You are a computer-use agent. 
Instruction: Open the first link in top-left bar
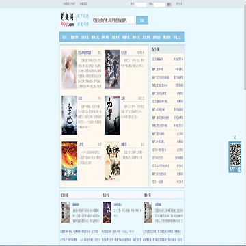(69, 4)
